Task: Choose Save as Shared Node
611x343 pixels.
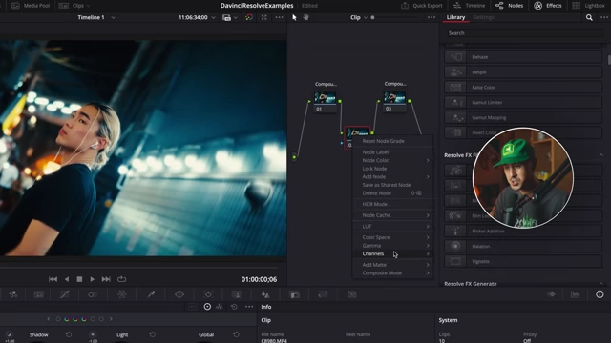Action: [x=392, y=185]
